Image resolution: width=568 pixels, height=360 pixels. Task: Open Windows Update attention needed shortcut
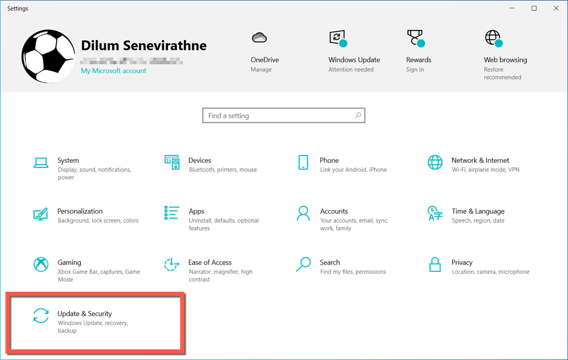click(x=337, y=38)
